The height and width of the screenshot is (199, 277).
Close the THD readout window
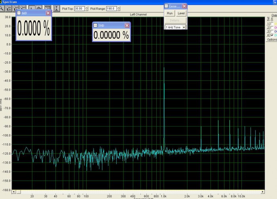tap(127, 25)
